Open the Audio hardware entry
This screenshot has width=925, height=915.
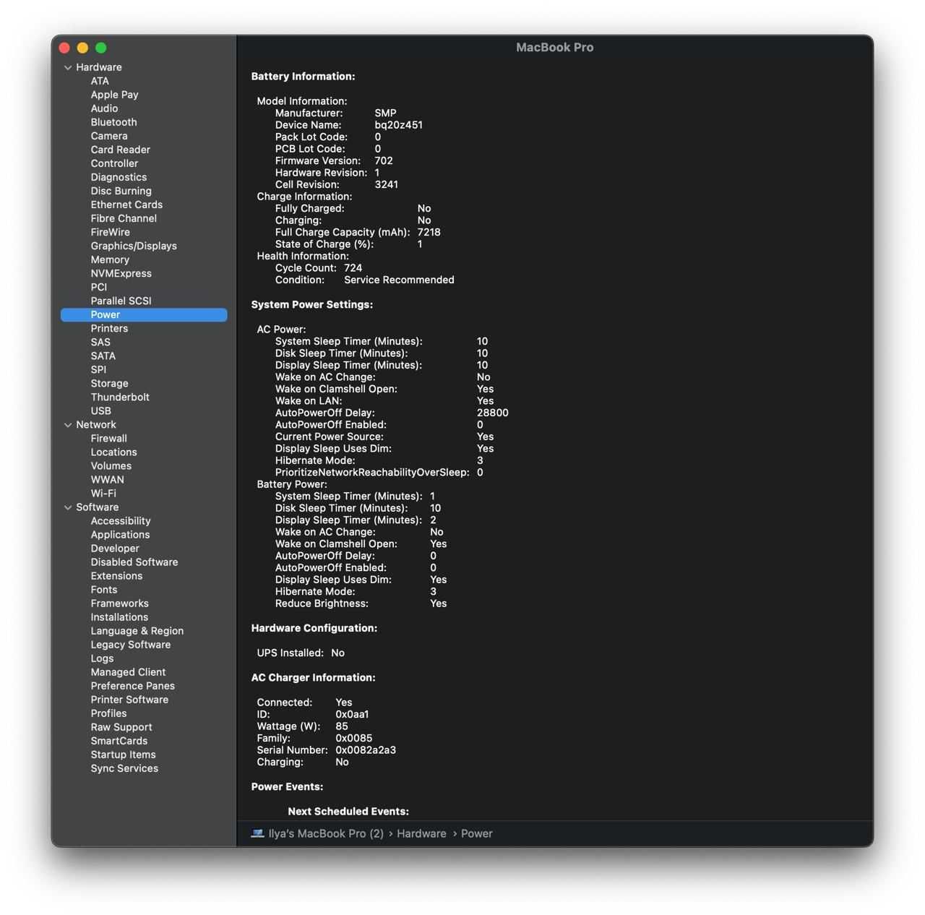click(104, 108)
